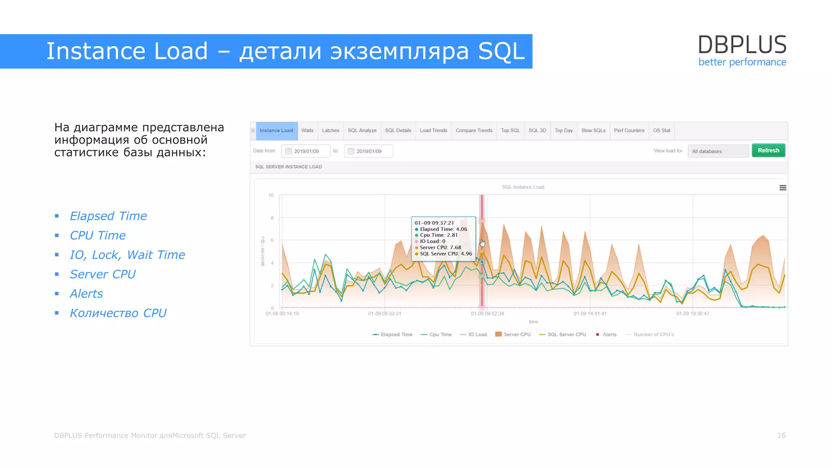
Task: Click the Date to calendar icon
Action: [x=351, y=151]
